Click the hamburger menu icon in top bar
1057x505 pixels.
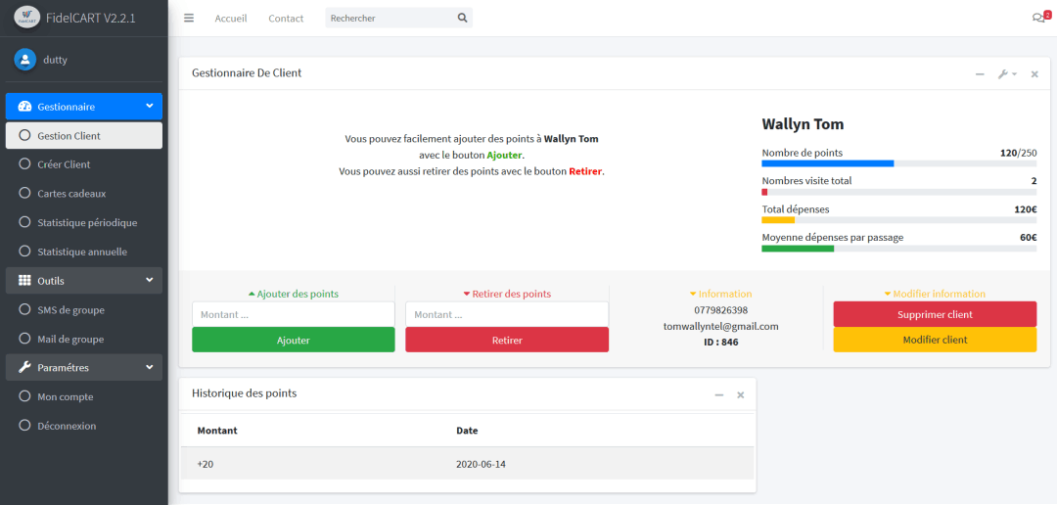pos(189,18)
